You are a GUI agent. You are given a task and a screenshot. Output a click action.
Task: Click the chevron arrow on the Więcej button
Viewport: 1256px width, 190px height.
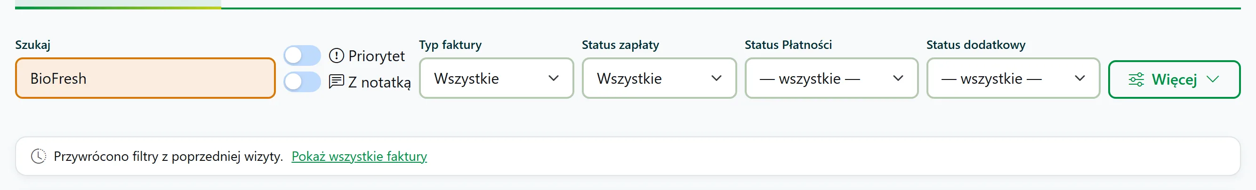[1213, 79]
